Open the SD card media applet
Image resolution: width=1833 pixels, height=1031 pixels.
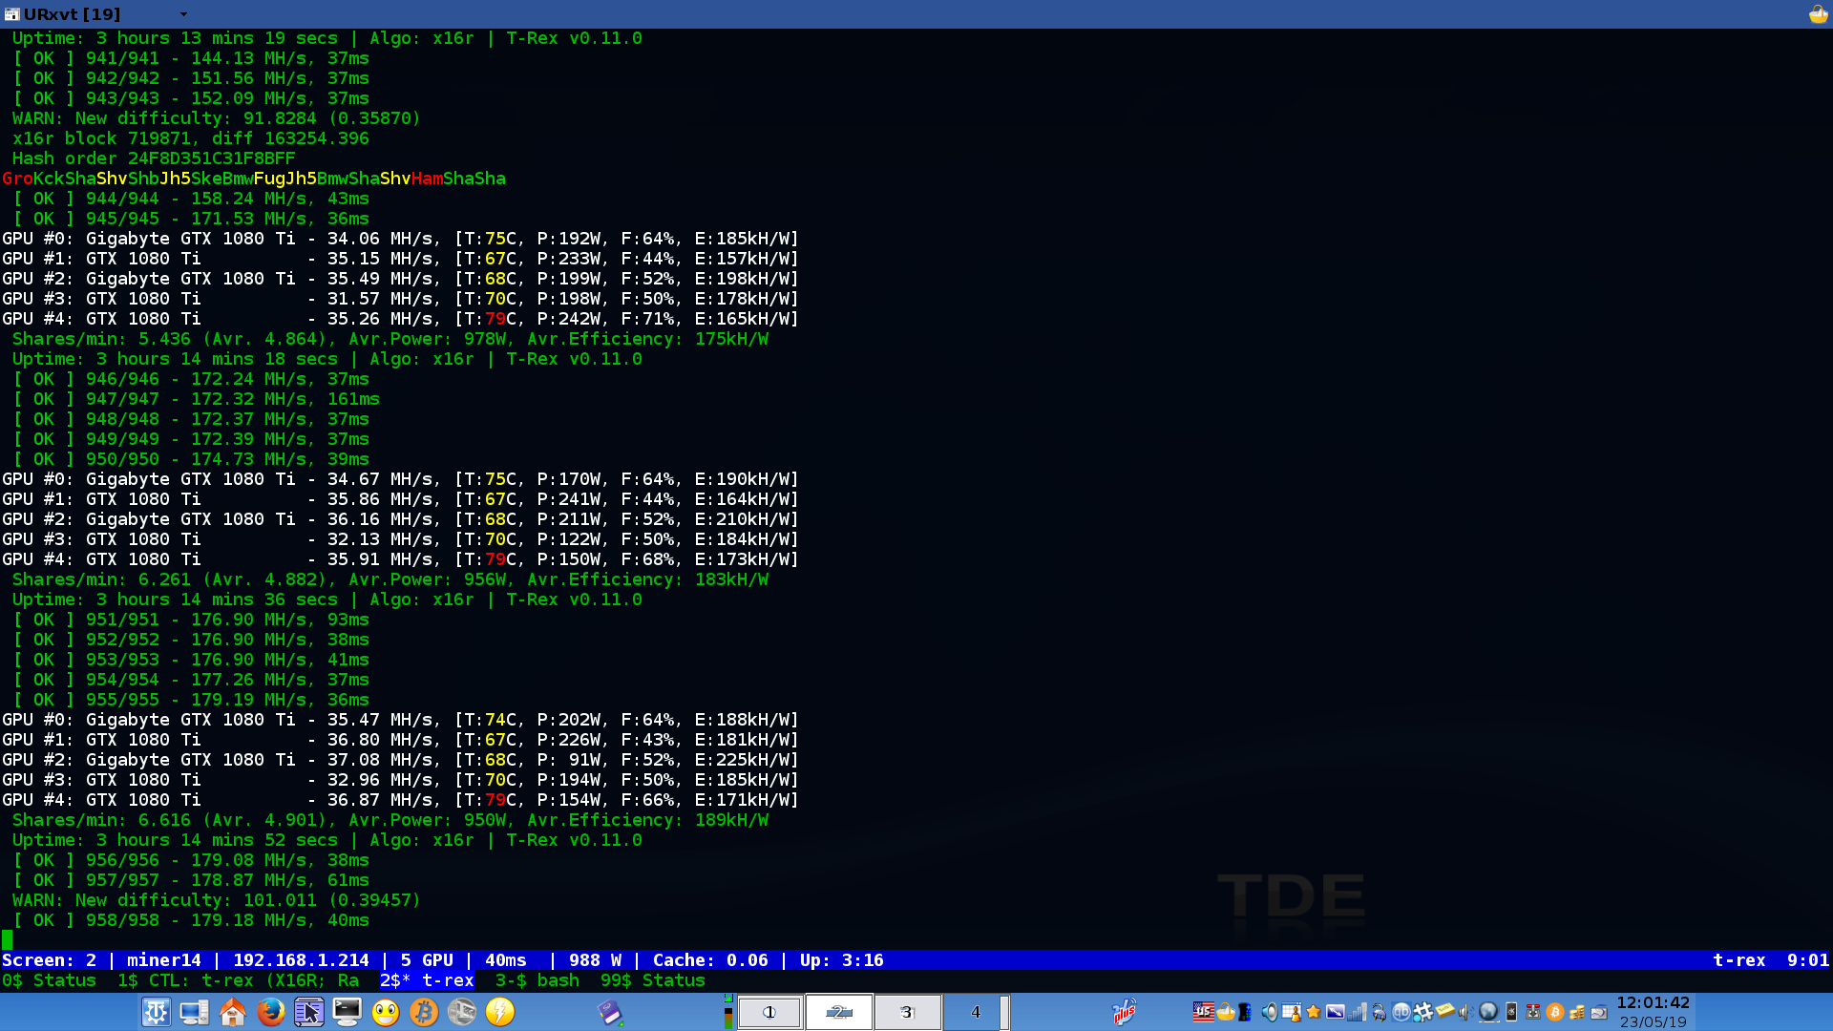(610, 1012)
